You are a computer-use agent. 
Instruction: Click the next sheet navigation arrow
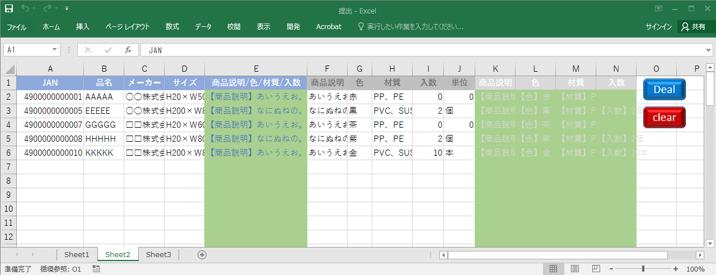click(32, 254)
